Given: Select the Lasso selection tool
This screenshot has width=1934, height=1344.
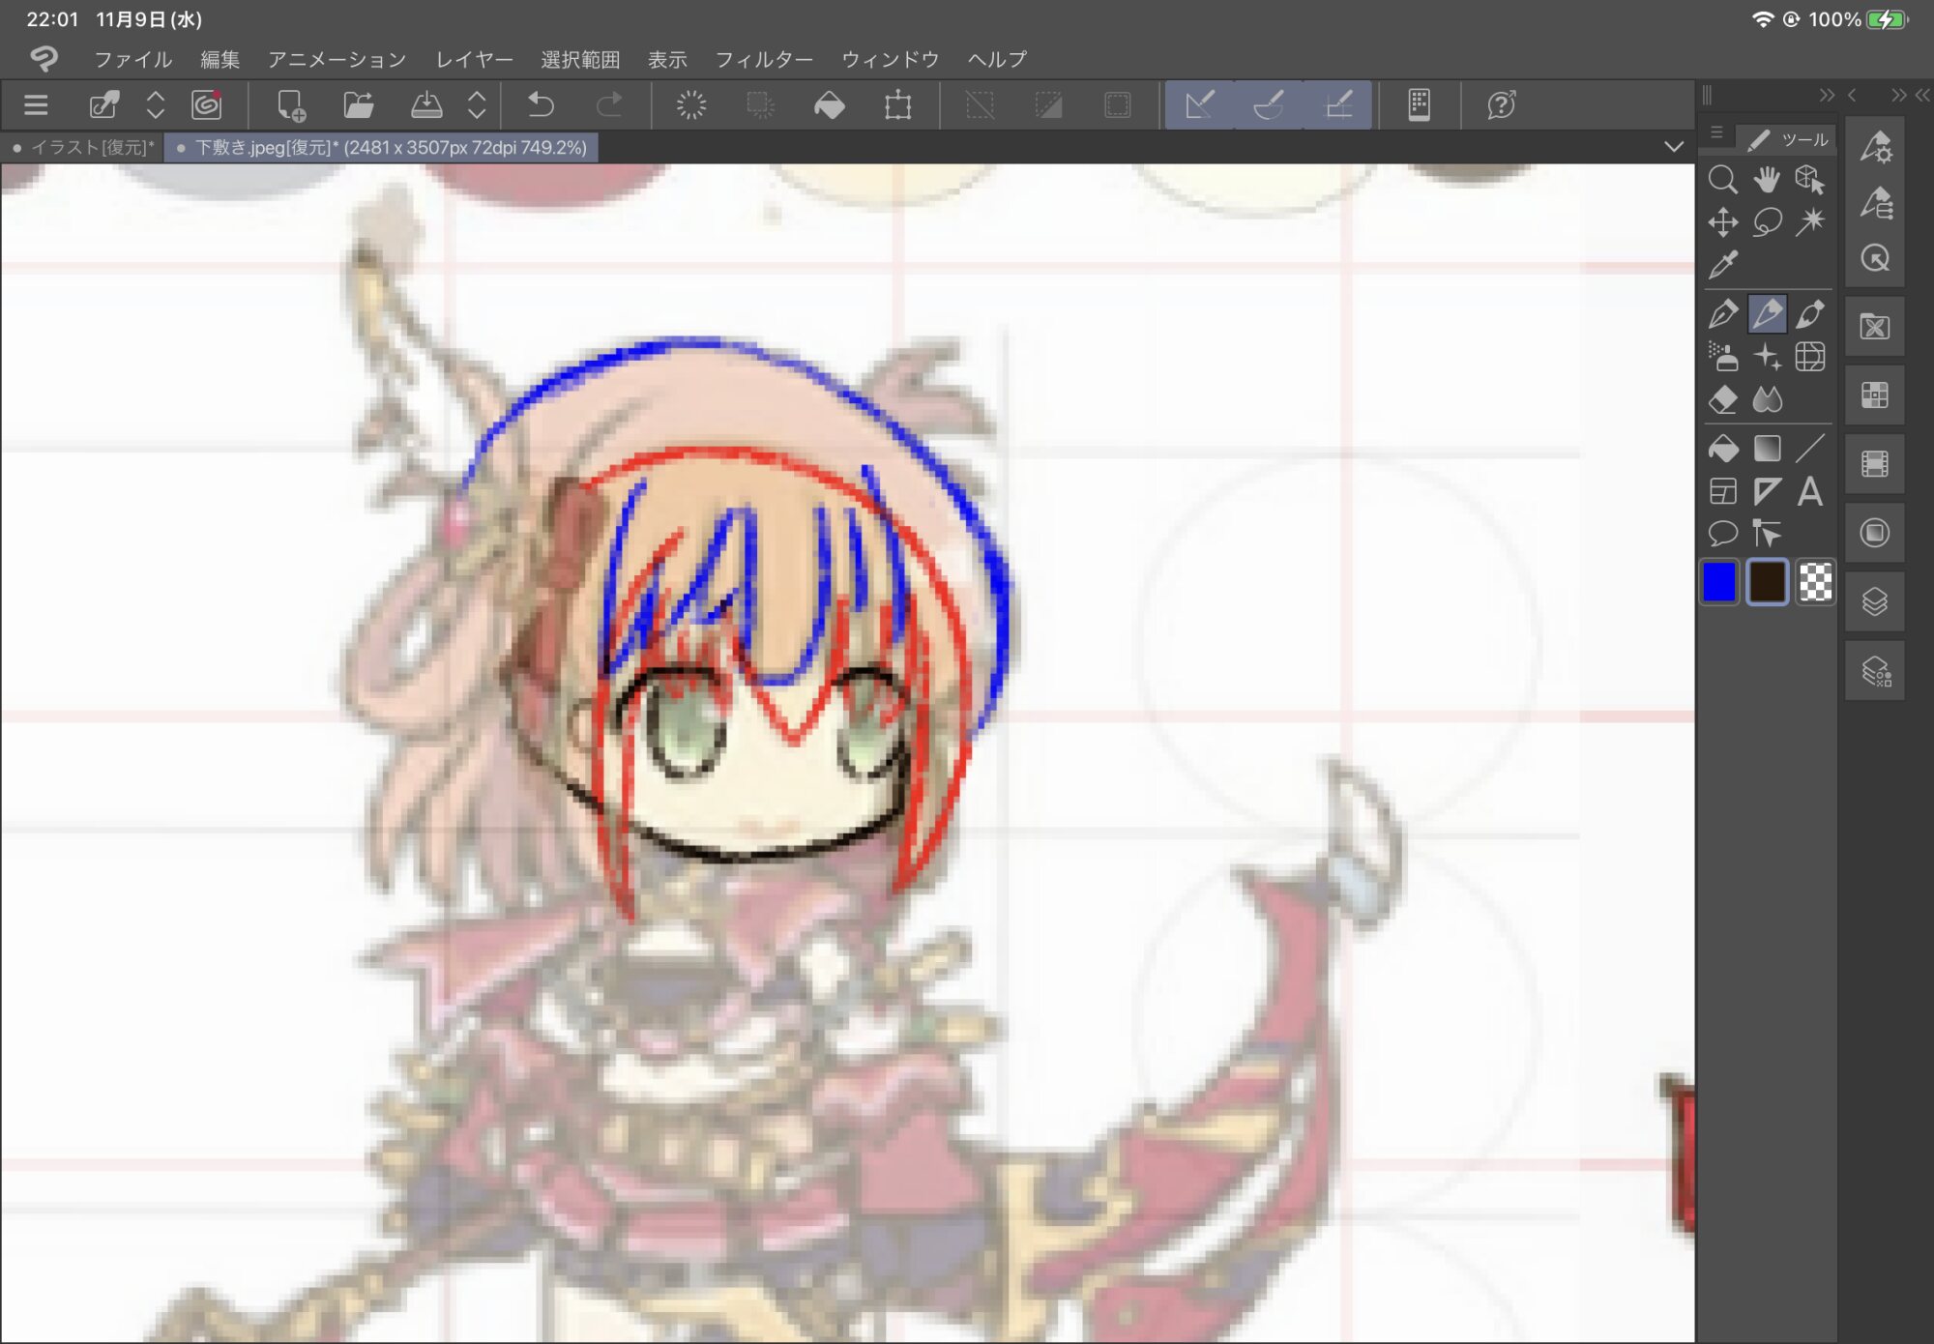Looking at the screenshot, I should 1767,222.
